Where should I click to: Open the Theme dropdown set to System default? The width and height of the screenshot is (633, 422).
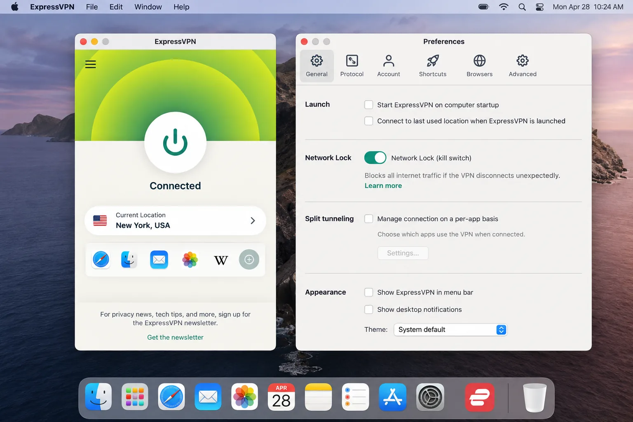(x=450, y=330)
